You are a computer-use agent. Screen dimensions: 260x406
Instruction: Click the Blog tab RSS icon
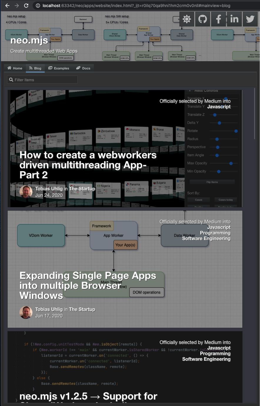pos(31,68)
